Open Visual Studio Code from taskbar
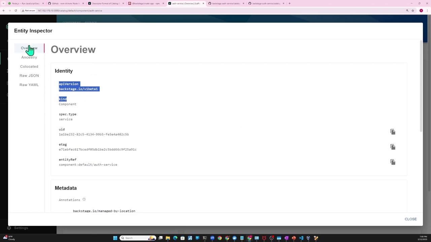Screen dimensions: 431x242 pyautogui.click(x=301, y=238)
